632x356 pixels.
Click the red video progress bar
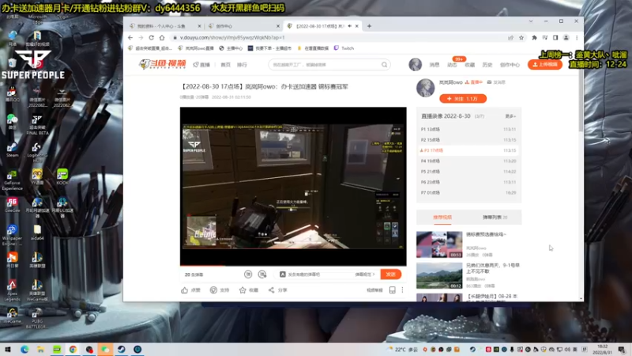[x=201, y=266]
